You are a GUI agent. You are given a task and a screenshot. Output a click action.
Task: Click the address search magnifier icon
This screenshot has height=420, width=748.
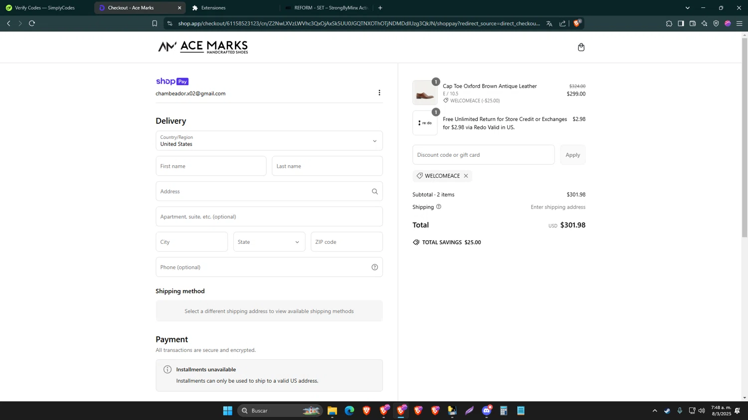pos(374,192)
